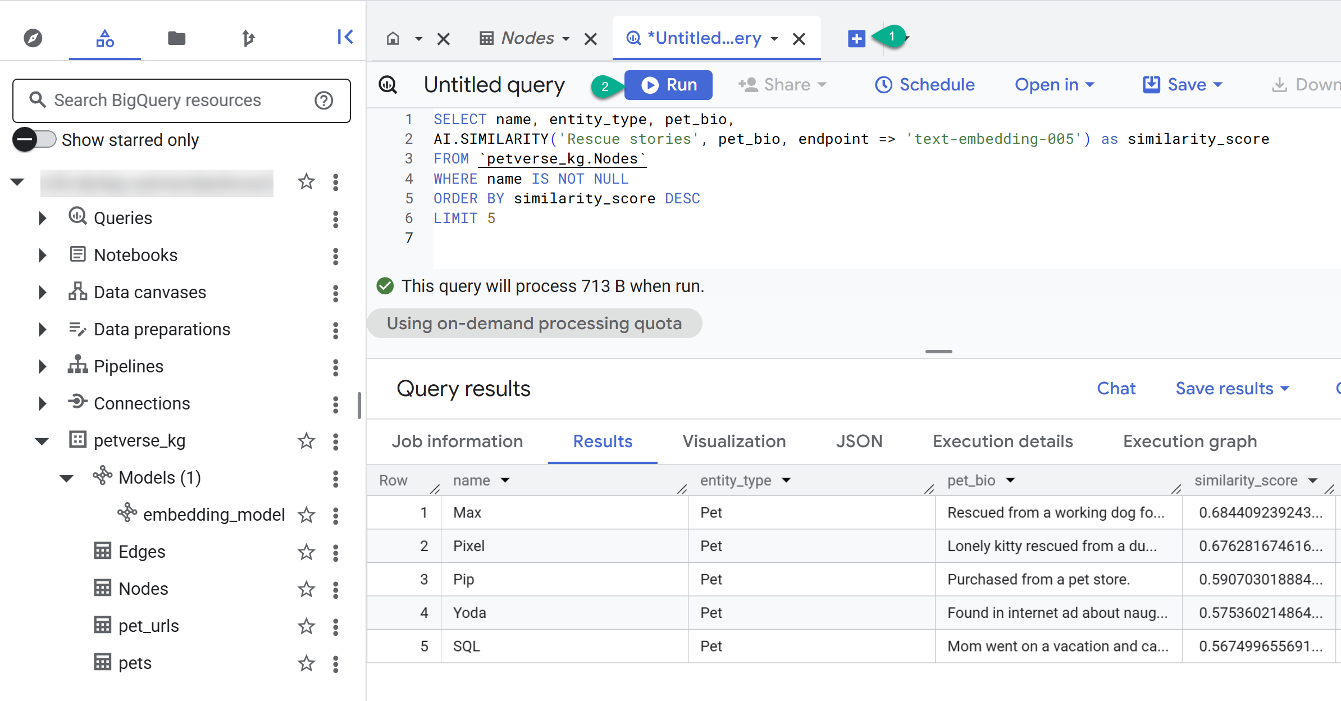Add a new query tab
Viewport: 1341px width, 701px height.
856,39
